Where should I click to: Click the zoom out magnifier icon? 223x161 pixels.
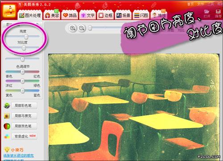coord(82,28)
